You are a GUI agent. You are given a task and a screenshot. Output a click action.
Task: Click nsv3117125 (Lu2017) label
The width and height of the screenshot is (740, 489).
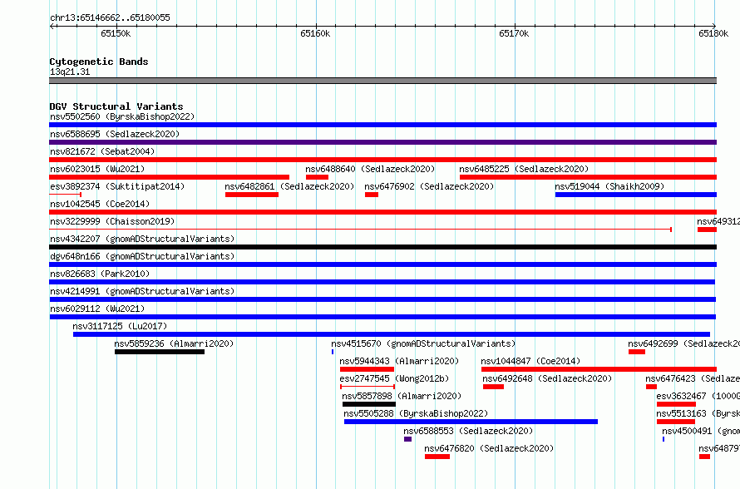click(x=120, y=326)
